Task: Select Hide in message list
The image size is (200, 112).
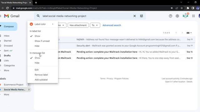Action: [x=42, y=63]
